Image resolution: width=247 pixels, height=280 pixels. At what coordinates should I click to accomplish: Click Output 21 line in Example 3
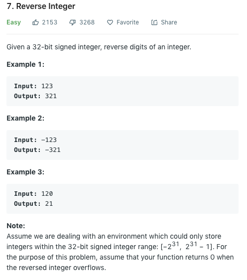[33, 204]
